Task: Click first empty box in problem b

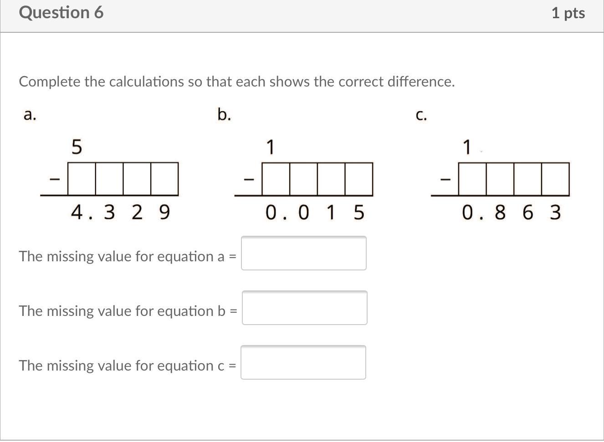Action: tap(276, 179)
